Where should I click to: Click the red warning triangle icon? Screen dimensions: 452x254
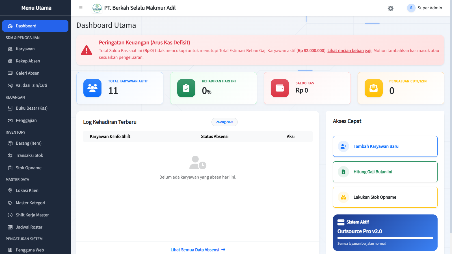86,50
